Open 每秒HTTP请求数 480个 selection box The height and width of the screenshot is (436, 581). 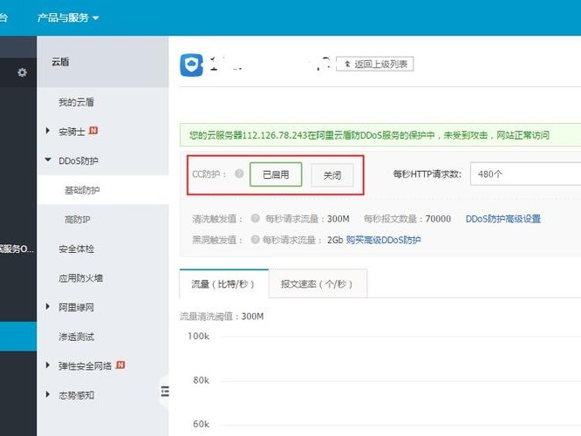[x=525, y=174]
